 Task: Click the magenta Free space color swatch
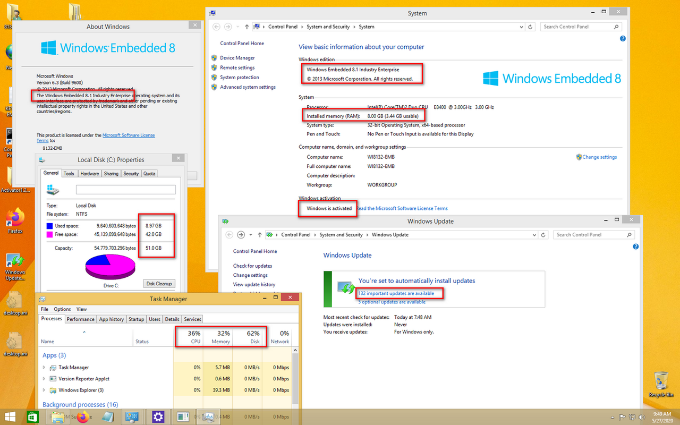49,234
